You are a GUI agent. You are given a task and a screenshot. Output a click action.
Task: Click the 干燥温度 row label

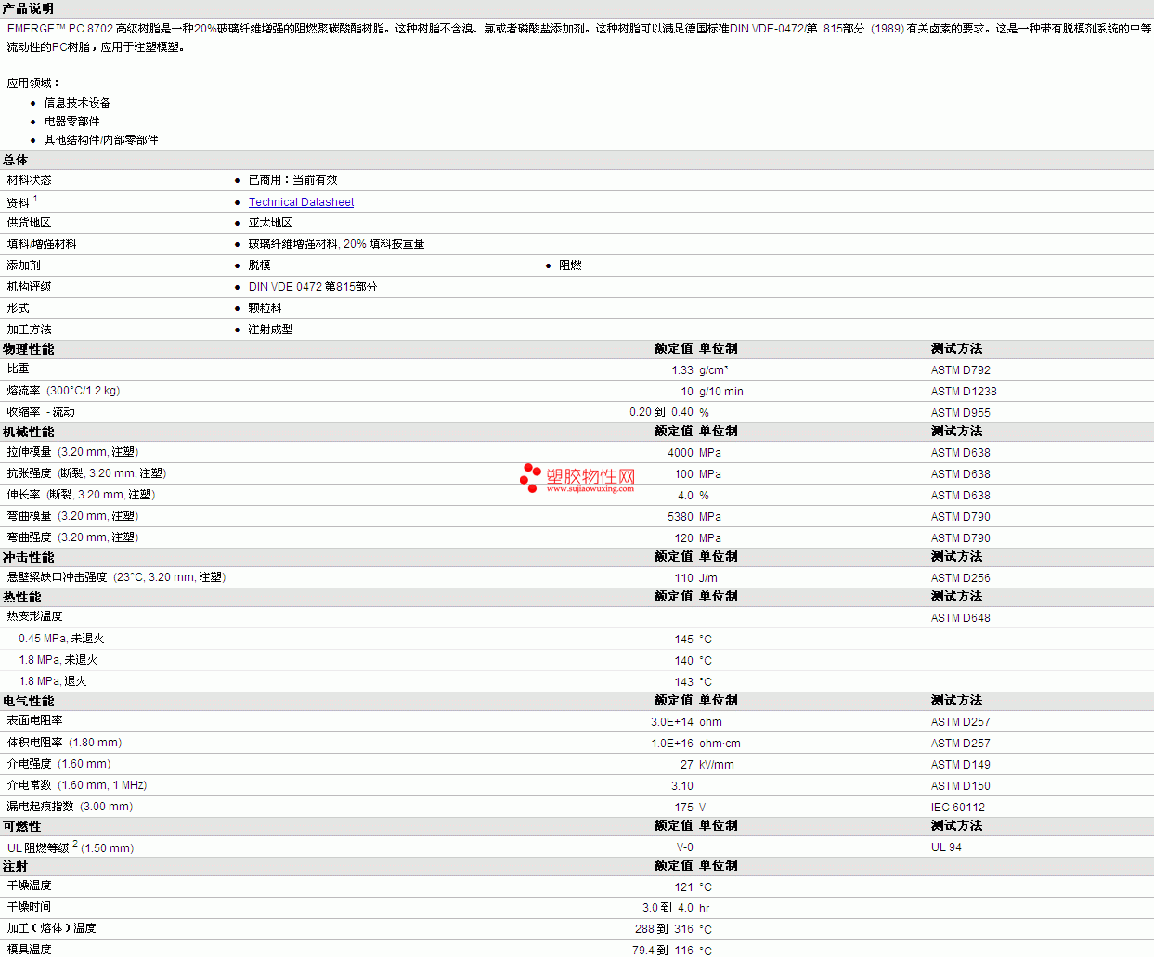[x=29, y=886]
